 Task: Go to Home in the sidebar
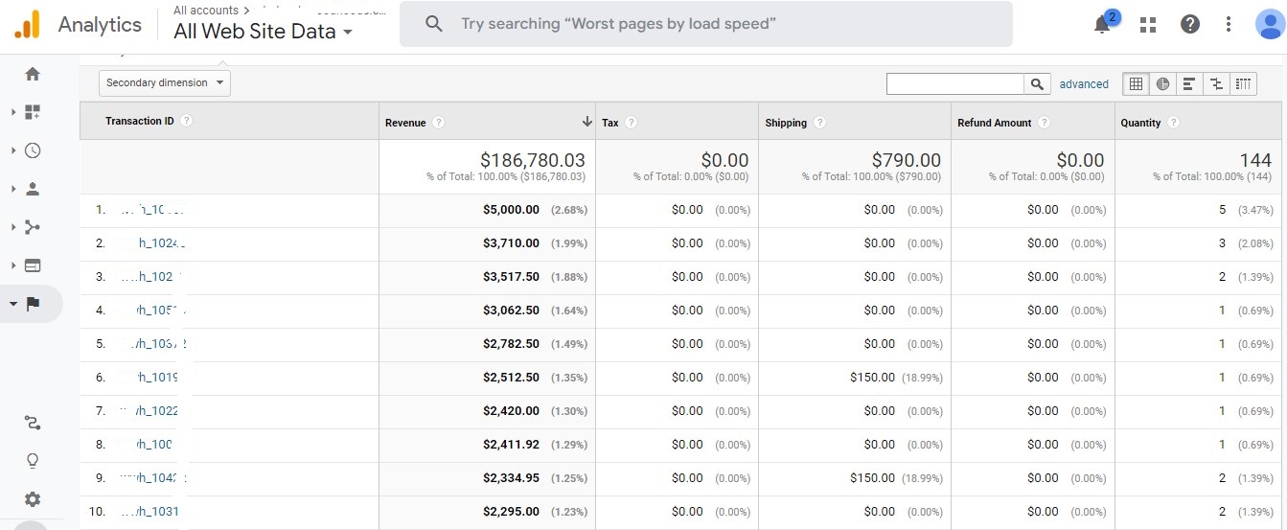click(x=33, y=74)
